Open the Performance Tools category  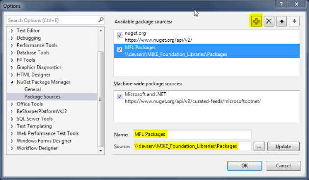click(x=37, y=45)
